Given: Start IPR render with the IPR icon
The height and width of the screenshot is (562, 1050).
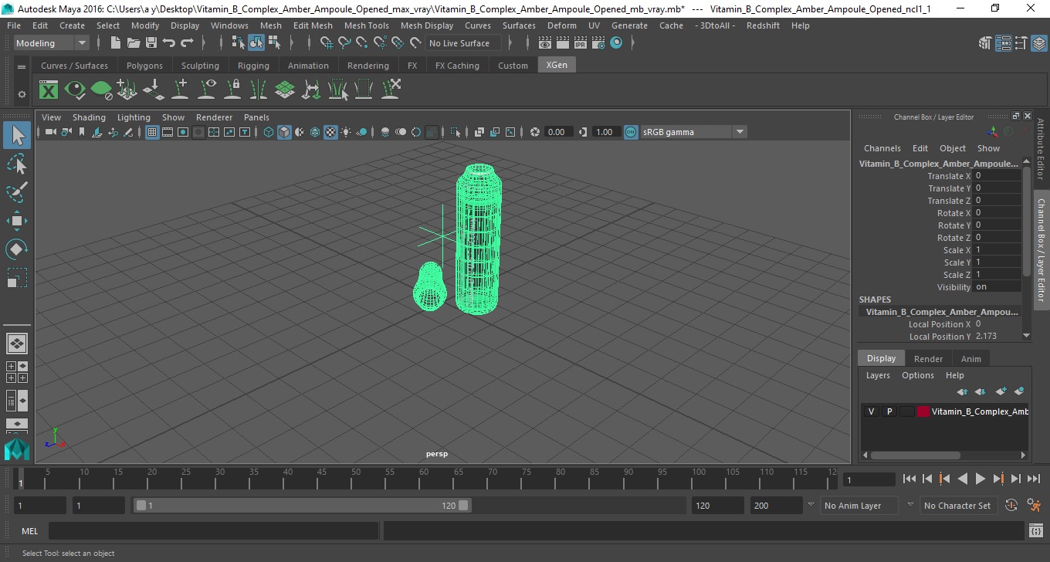Looking at the screenshot, I should [581, 43].
